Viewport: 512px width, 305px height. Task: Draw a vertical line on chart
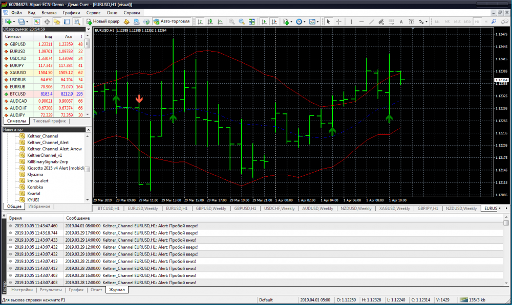click(x=351, y=21)
